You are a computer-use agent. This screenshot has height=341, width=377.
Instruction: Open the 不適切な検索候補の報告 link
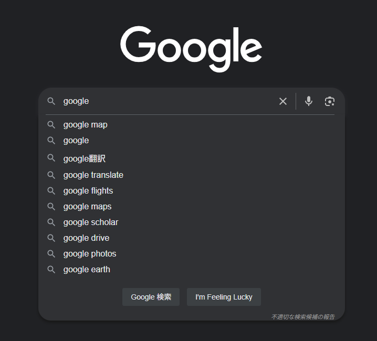pyautogui.click(x=303, y=317)
